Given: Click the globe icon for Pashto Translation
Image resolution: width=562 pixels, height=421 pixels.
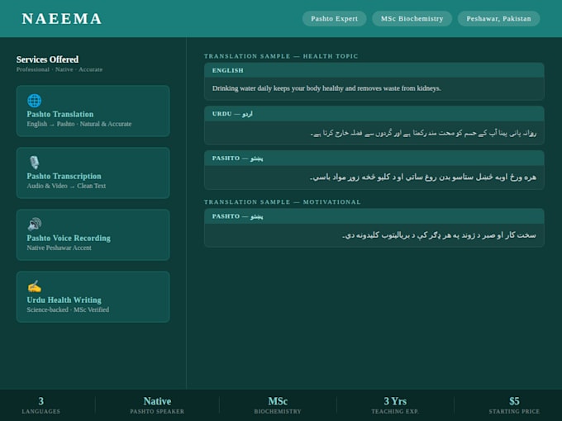Looking at the screenshot, I should (x=35, y=101).
